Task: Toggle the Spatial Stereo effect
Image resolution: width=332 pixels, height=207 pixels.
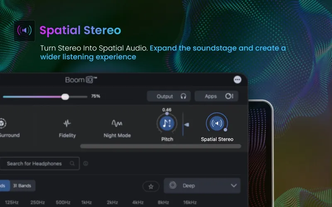Action: point(217,123)
